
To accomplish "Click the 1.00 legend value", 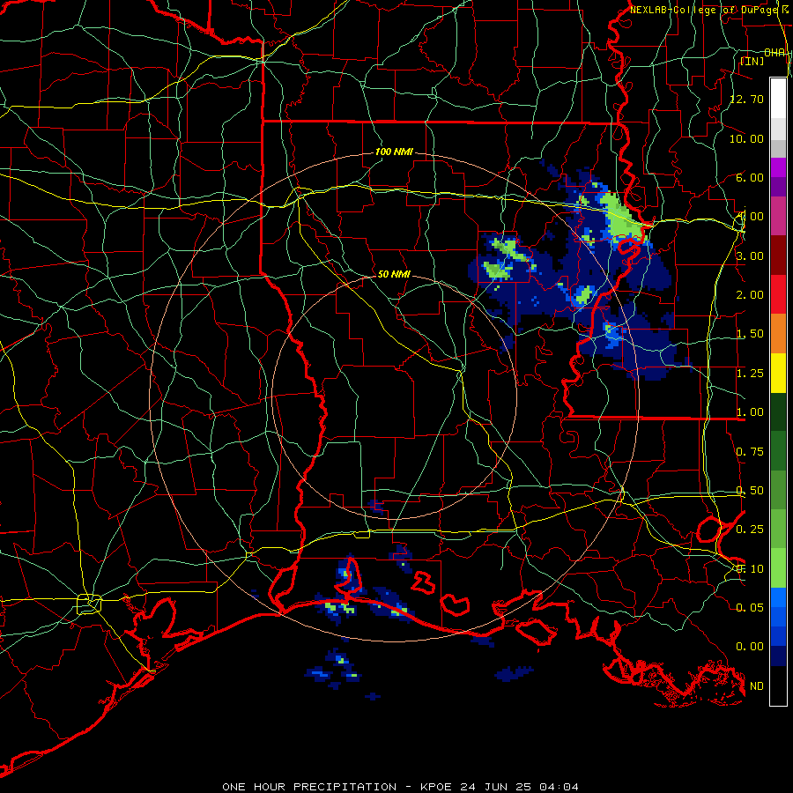I will 750,412.
